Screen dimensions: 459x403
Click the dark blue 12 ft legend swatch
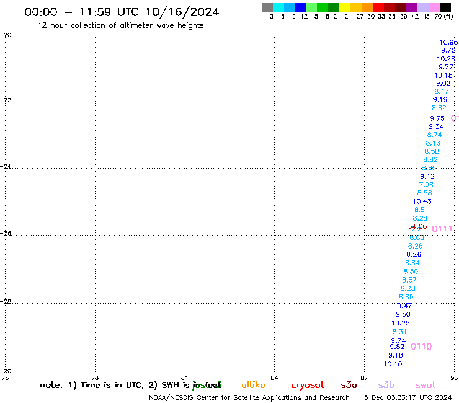300,7
